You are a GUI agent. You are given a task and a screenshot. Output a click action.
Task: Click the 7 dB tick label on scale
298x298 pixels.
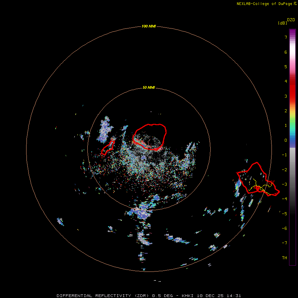(x=286, y=37)
